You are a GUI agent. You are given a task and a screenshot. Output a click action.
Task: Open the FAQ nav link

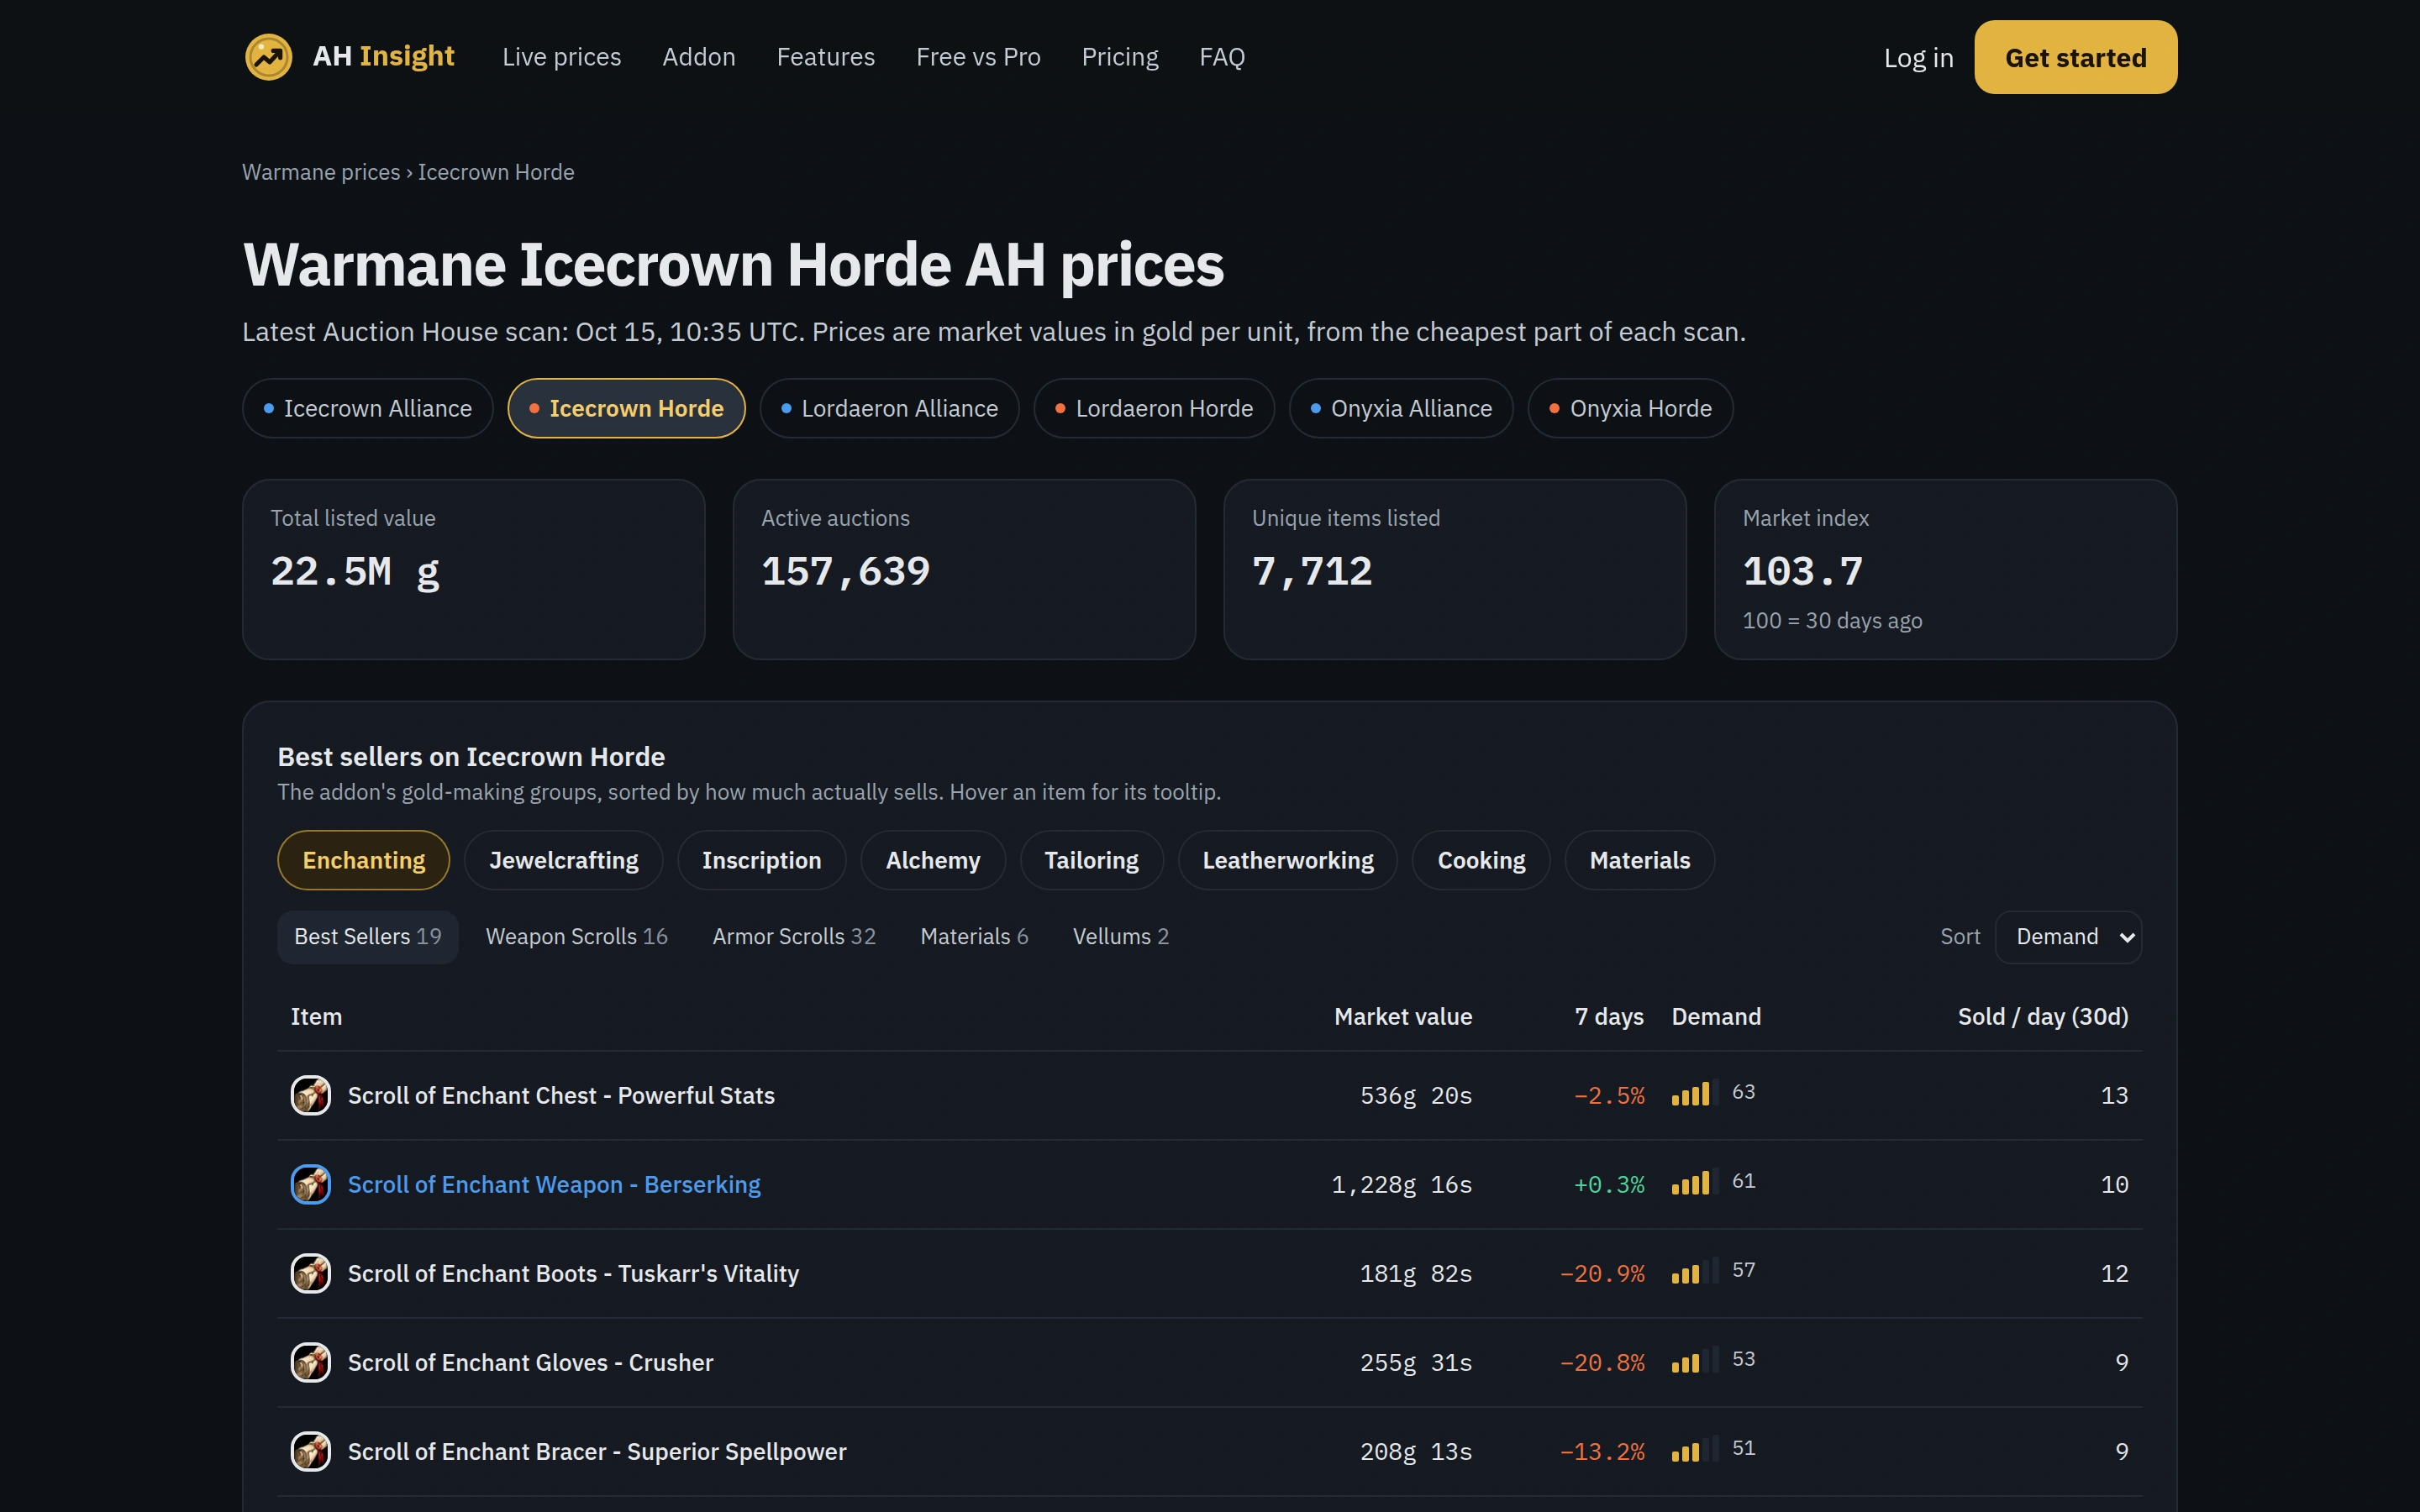click(1222, 57)
